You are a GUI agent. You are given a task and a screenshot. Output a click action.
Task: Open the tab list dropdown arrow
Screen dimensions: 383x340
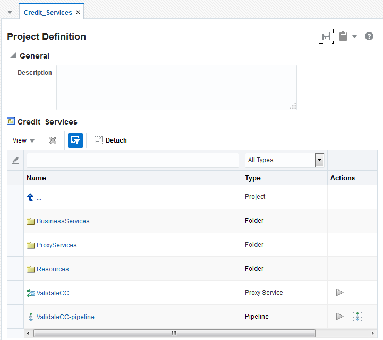coord(10,12)
